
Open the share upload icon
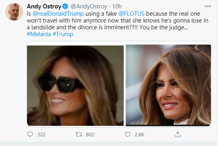[x=177, y=134]
